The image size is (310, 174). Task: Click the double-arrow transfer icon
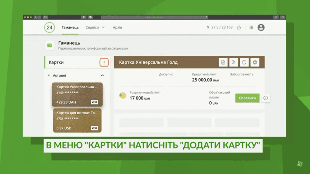tap(234, 62)
